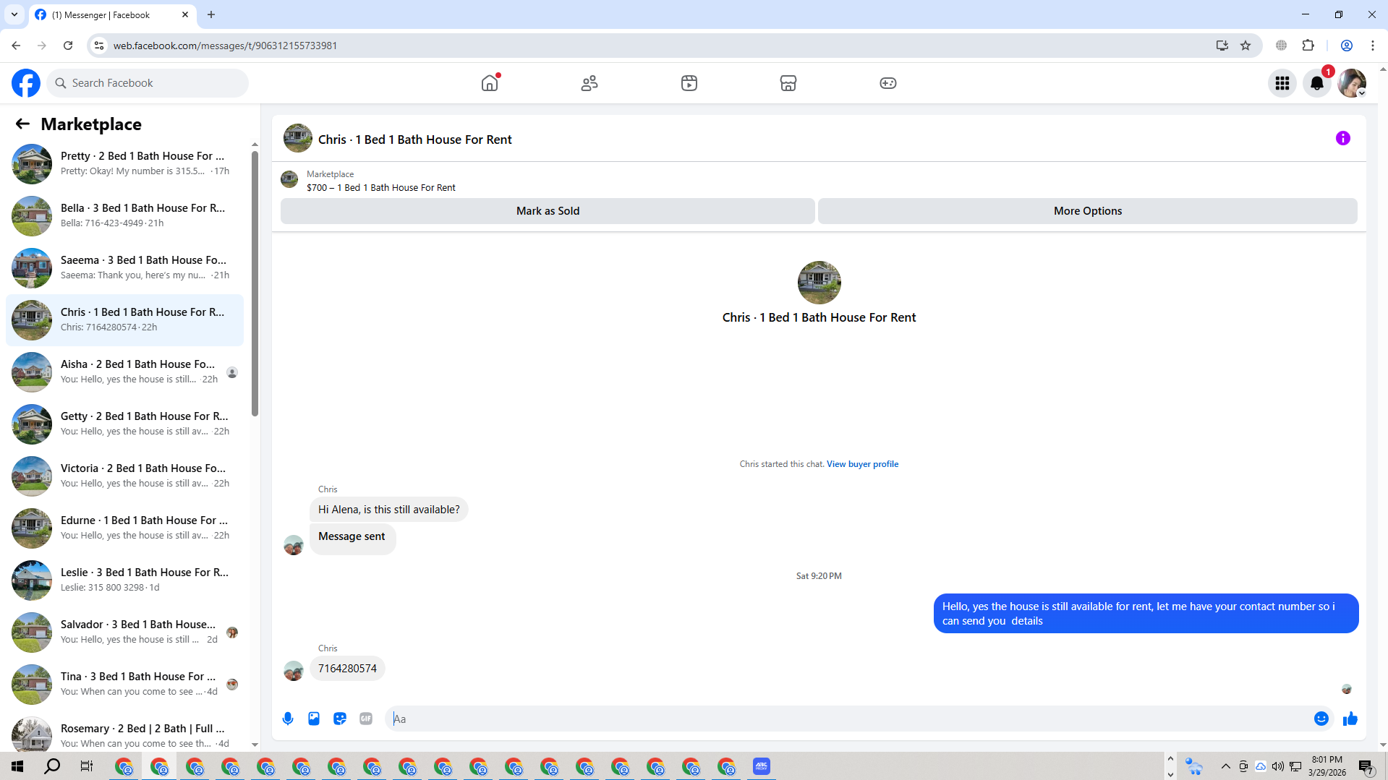Open the browser Extensions puzzle icon

click(x=1308, y=46)
